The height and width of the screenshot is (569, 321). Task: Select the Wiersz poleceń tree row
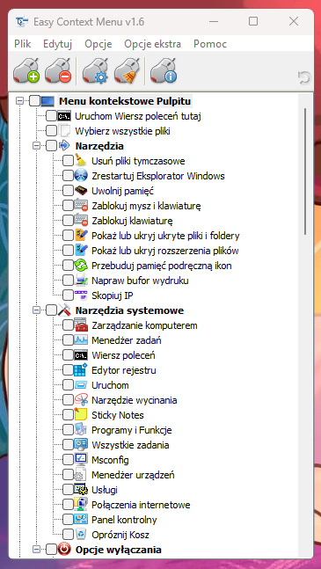[124, 355]
